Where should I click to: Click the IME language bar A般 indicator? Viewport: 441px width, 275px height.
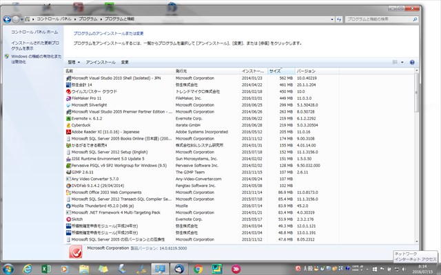[309, 269]
